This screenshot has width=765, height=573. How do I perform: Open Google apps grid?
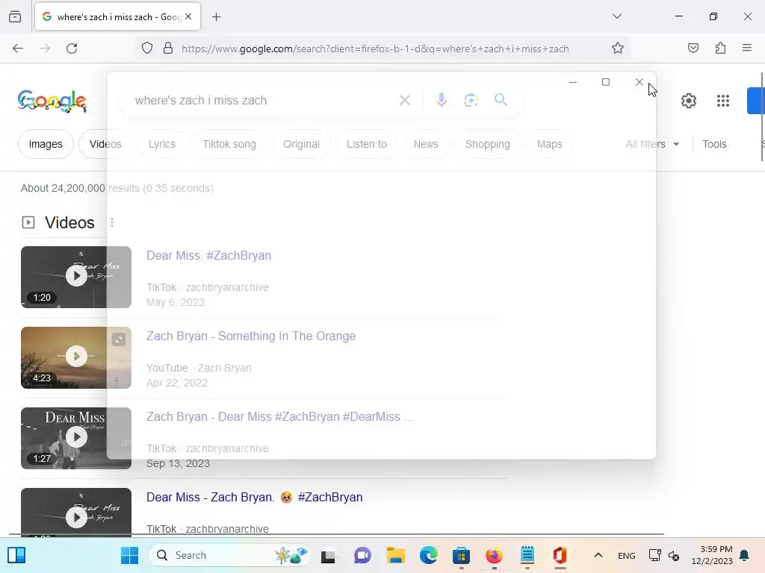pos(723,101)
